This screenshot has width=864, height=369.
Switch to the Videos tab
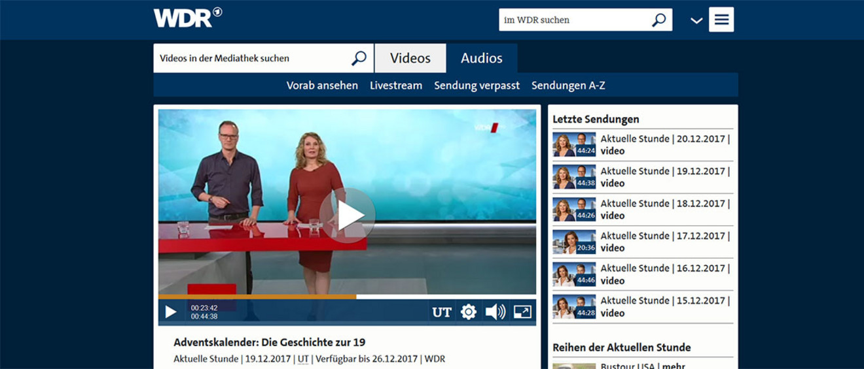pyautogui.click(x=410, y=58)
